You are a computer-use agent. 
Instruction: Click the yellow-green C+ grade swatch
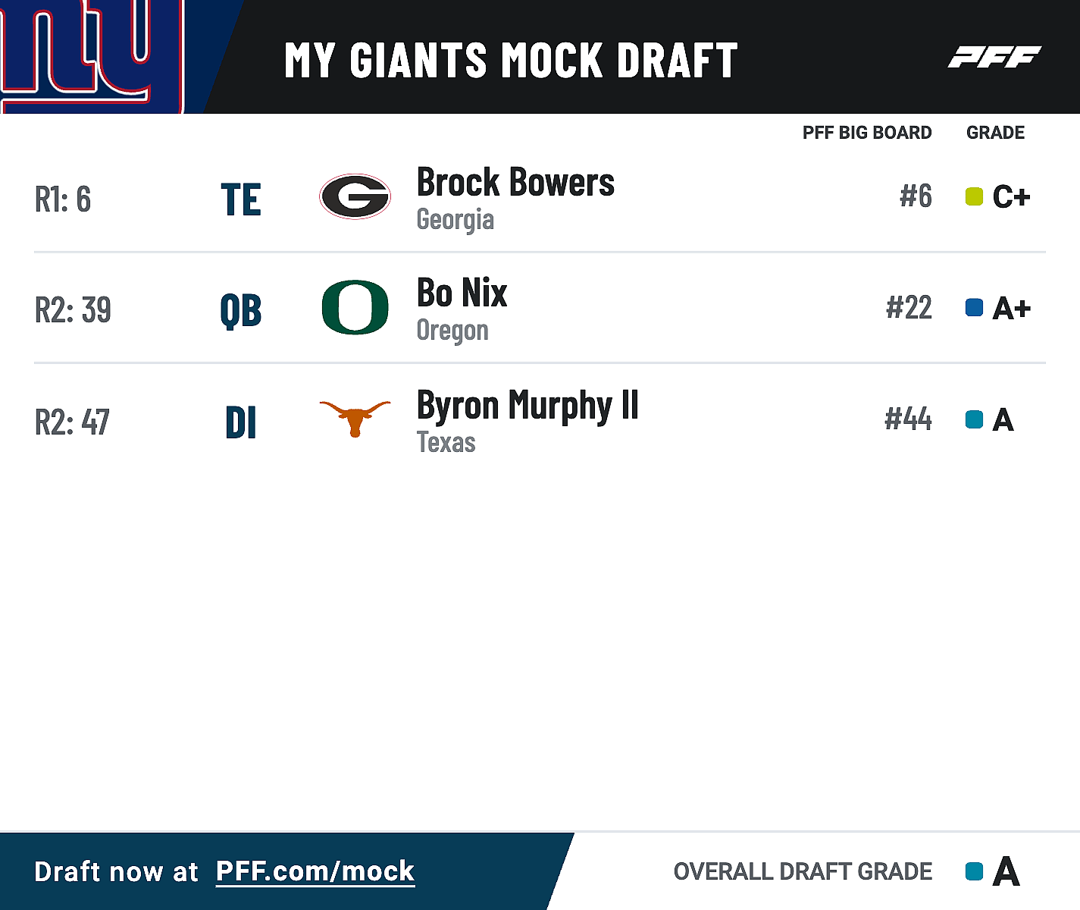(974, 197)
